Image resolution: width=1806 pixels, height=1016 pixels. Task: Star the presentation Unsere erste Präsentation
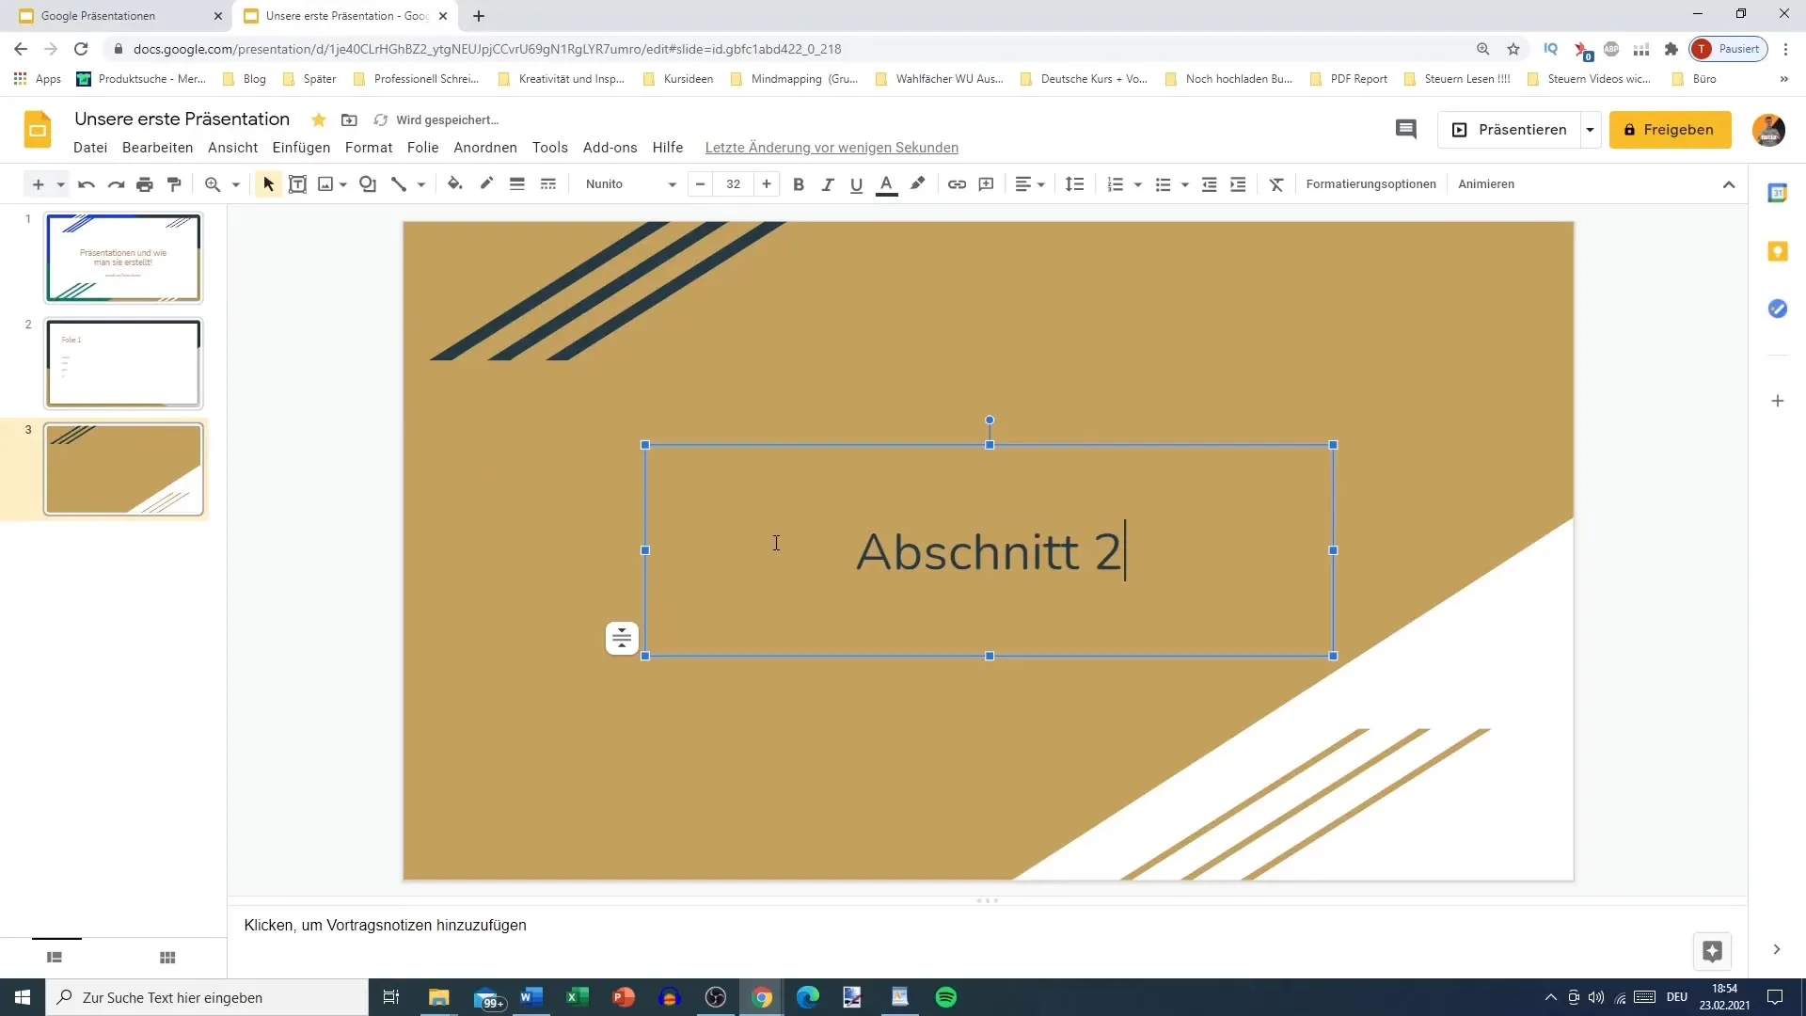319,119
